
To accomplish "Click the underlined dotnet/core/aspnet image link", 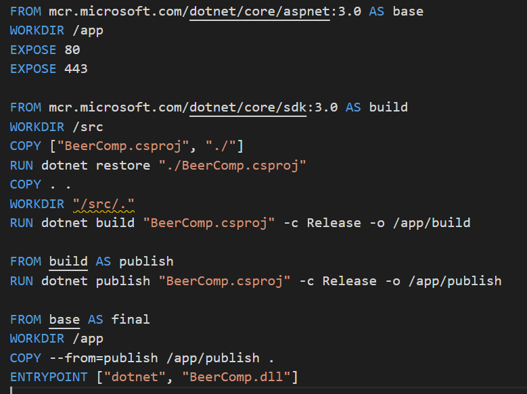I will pos(260,11).
